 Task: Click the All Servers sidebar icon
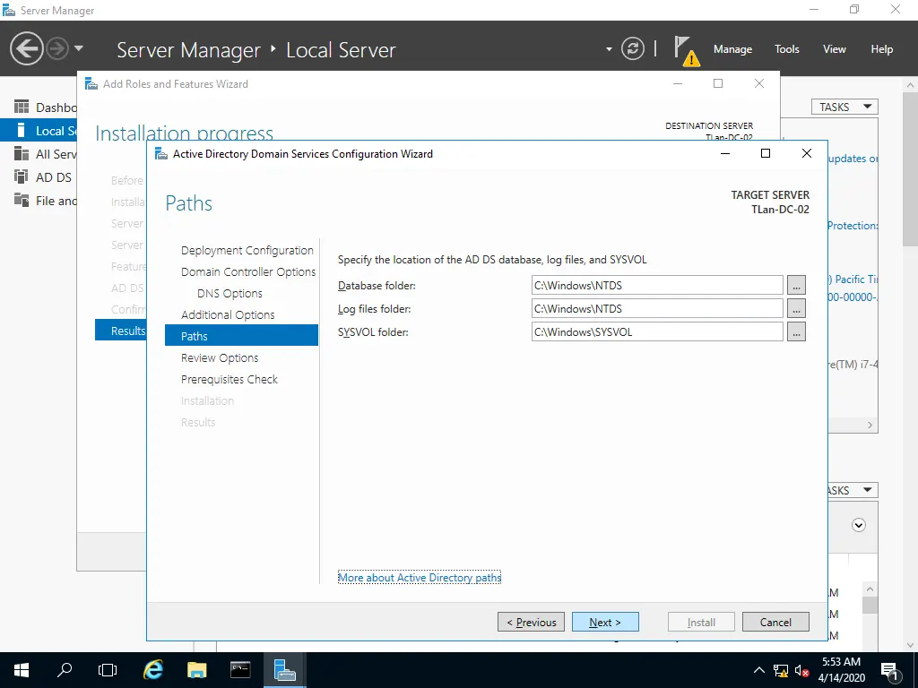pos(22,153)
